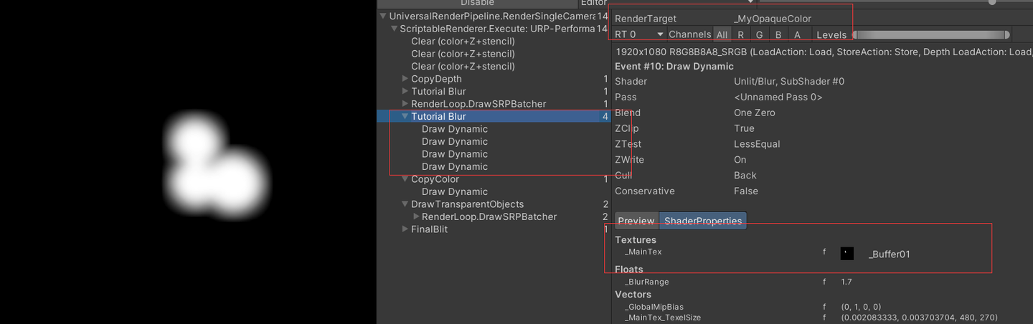This screenshot has width=1033, height=324.
Task: Select the UniversalRenderPipeline.RenderSingleCamera row
Action: pos(492,16)
